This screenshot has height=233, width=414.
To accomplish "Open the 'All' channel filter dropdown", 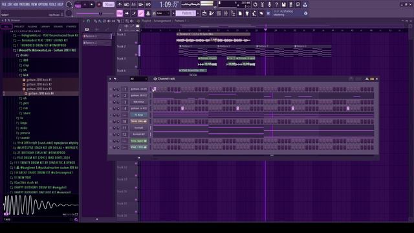I will [138, 79].
